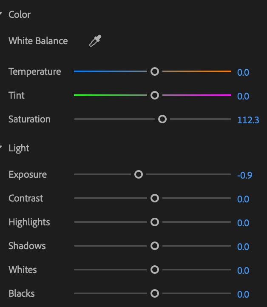This screenshot has width=267, height=307.
Task: Edit the Temperature value field
Action: [243, 72]
